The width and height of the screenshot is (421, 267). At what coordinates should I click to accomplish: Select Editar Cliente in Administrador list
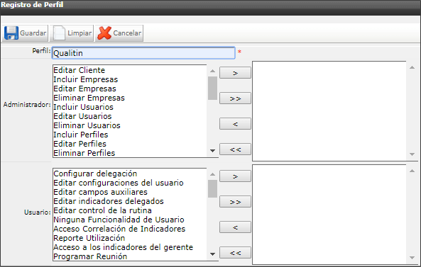point(80,70)
